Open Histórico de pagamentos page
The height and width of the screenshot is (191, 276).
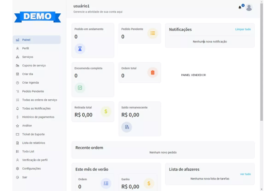point(38,117)
